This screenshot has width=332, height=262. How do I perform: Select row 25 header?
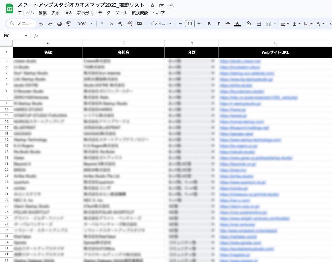point(6,200)
